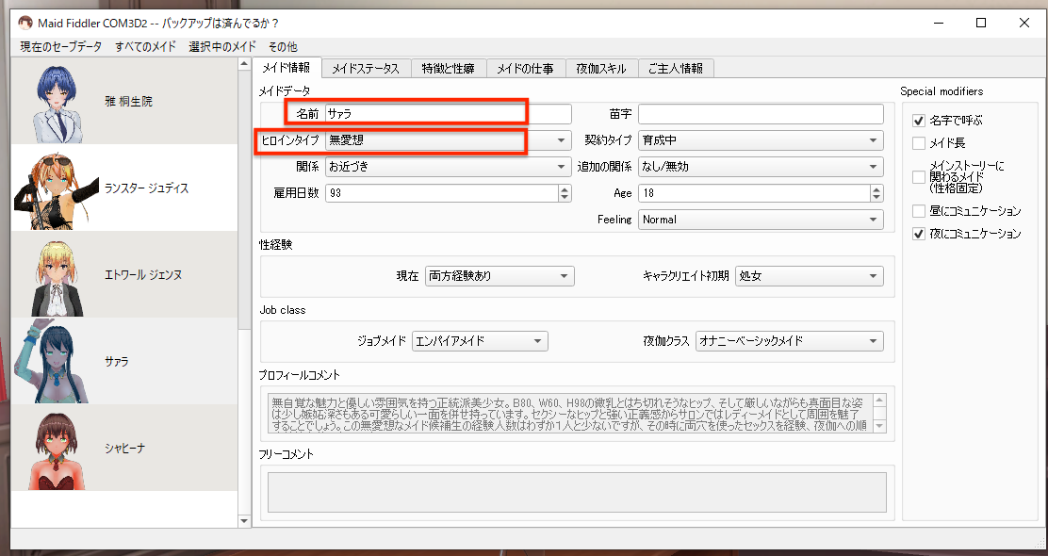
Task: Increment the 雇用日数 value with up arrow
Action: coord(563,188)
